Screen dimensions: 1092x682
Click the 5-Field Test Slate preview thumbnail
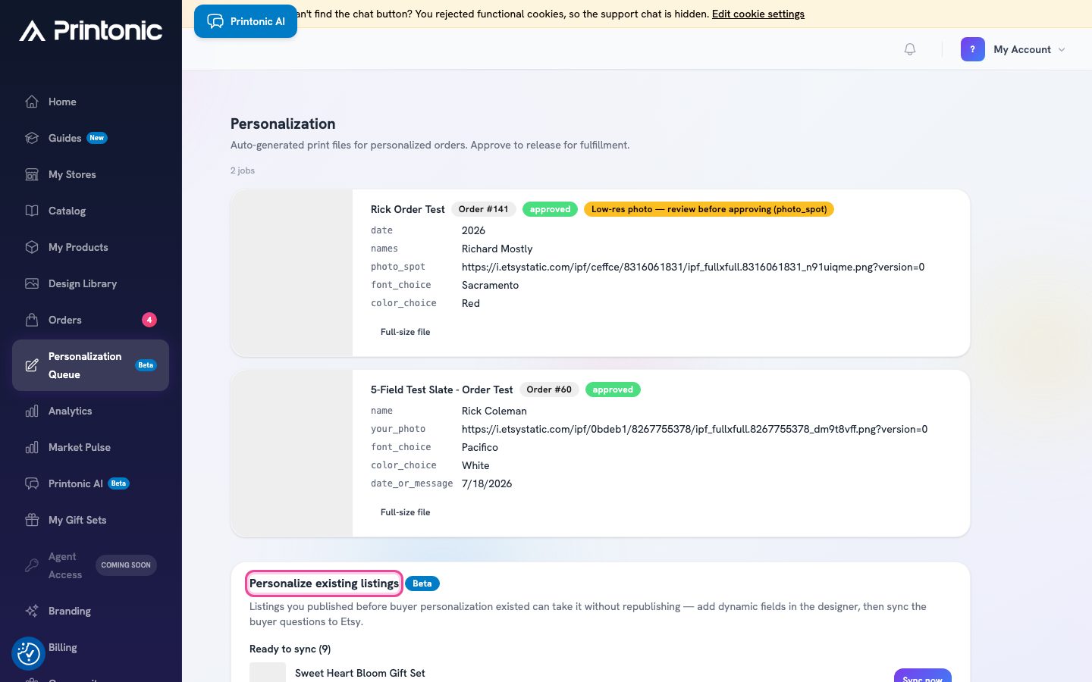(292, 453)
